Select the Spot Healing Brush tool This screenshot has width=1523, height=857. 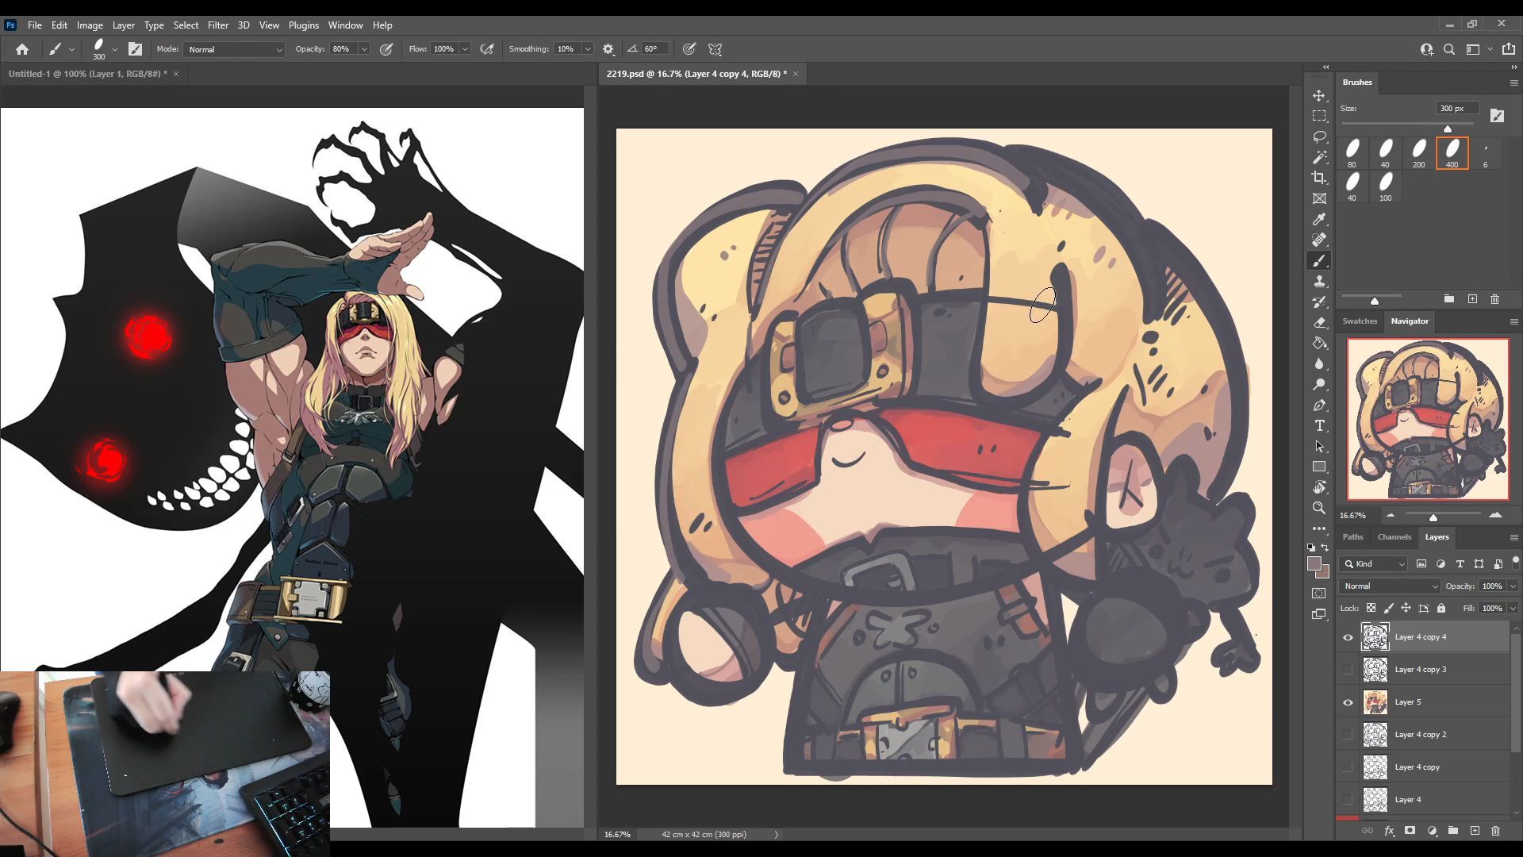click(x=1319, y=240)
